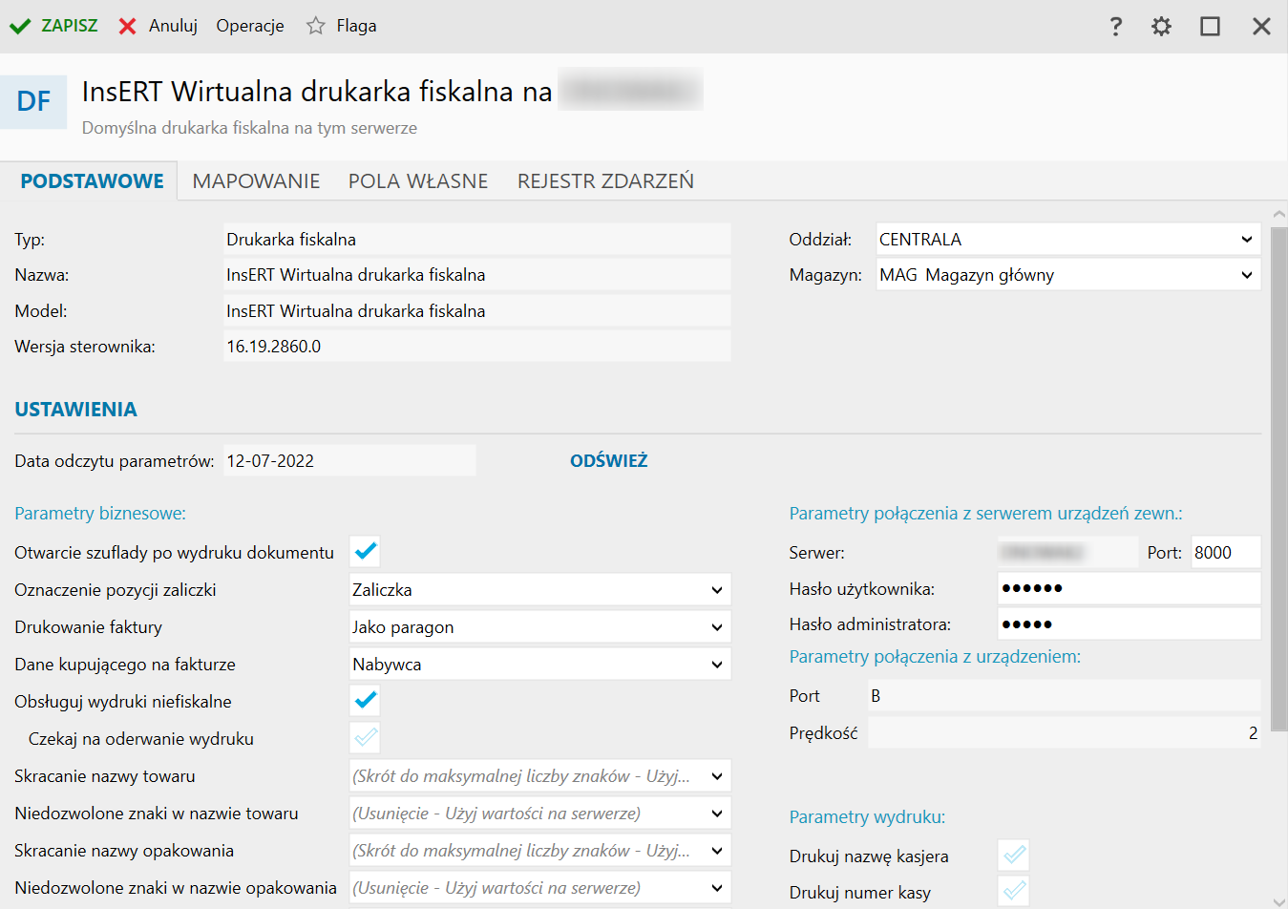The width and height of the screenshot is (1288, 909).
Task: Click the Parametry biznesowe heading
Action: [100, 514]
